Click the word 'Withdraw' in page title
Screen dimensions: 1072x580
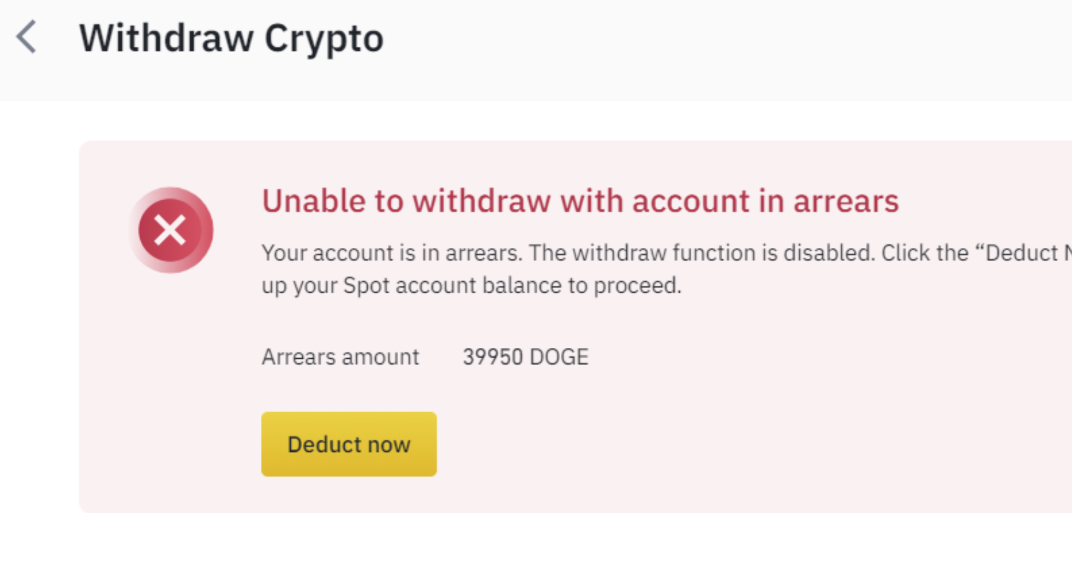[166, 38]
